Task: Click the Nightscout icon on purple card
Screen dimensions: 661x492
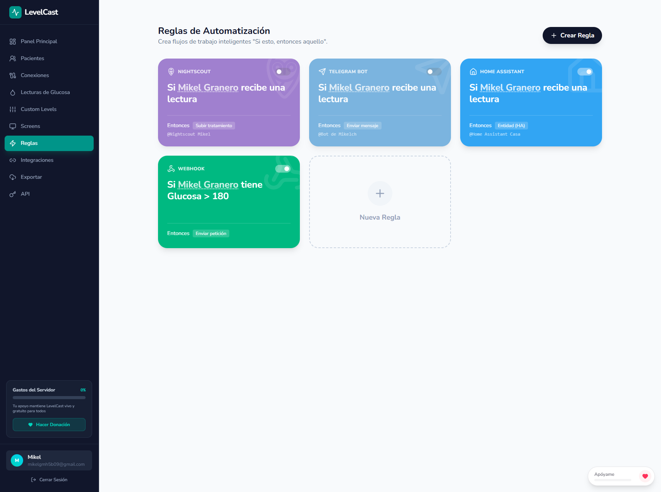Action: [171, 72]
